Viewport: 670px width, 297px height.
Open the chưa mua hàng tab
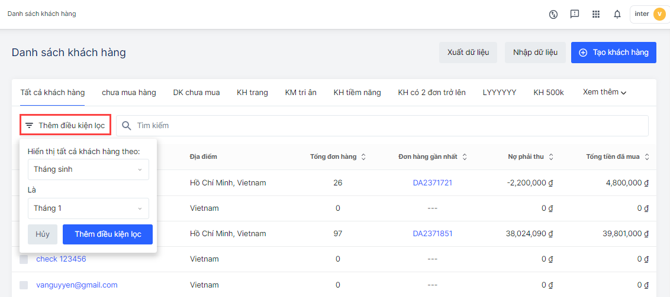(128, 93)
